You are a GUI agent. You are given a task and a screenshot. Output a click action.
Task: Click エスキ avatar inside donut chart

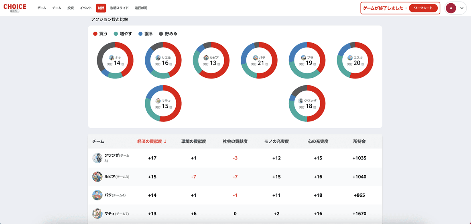350,58
